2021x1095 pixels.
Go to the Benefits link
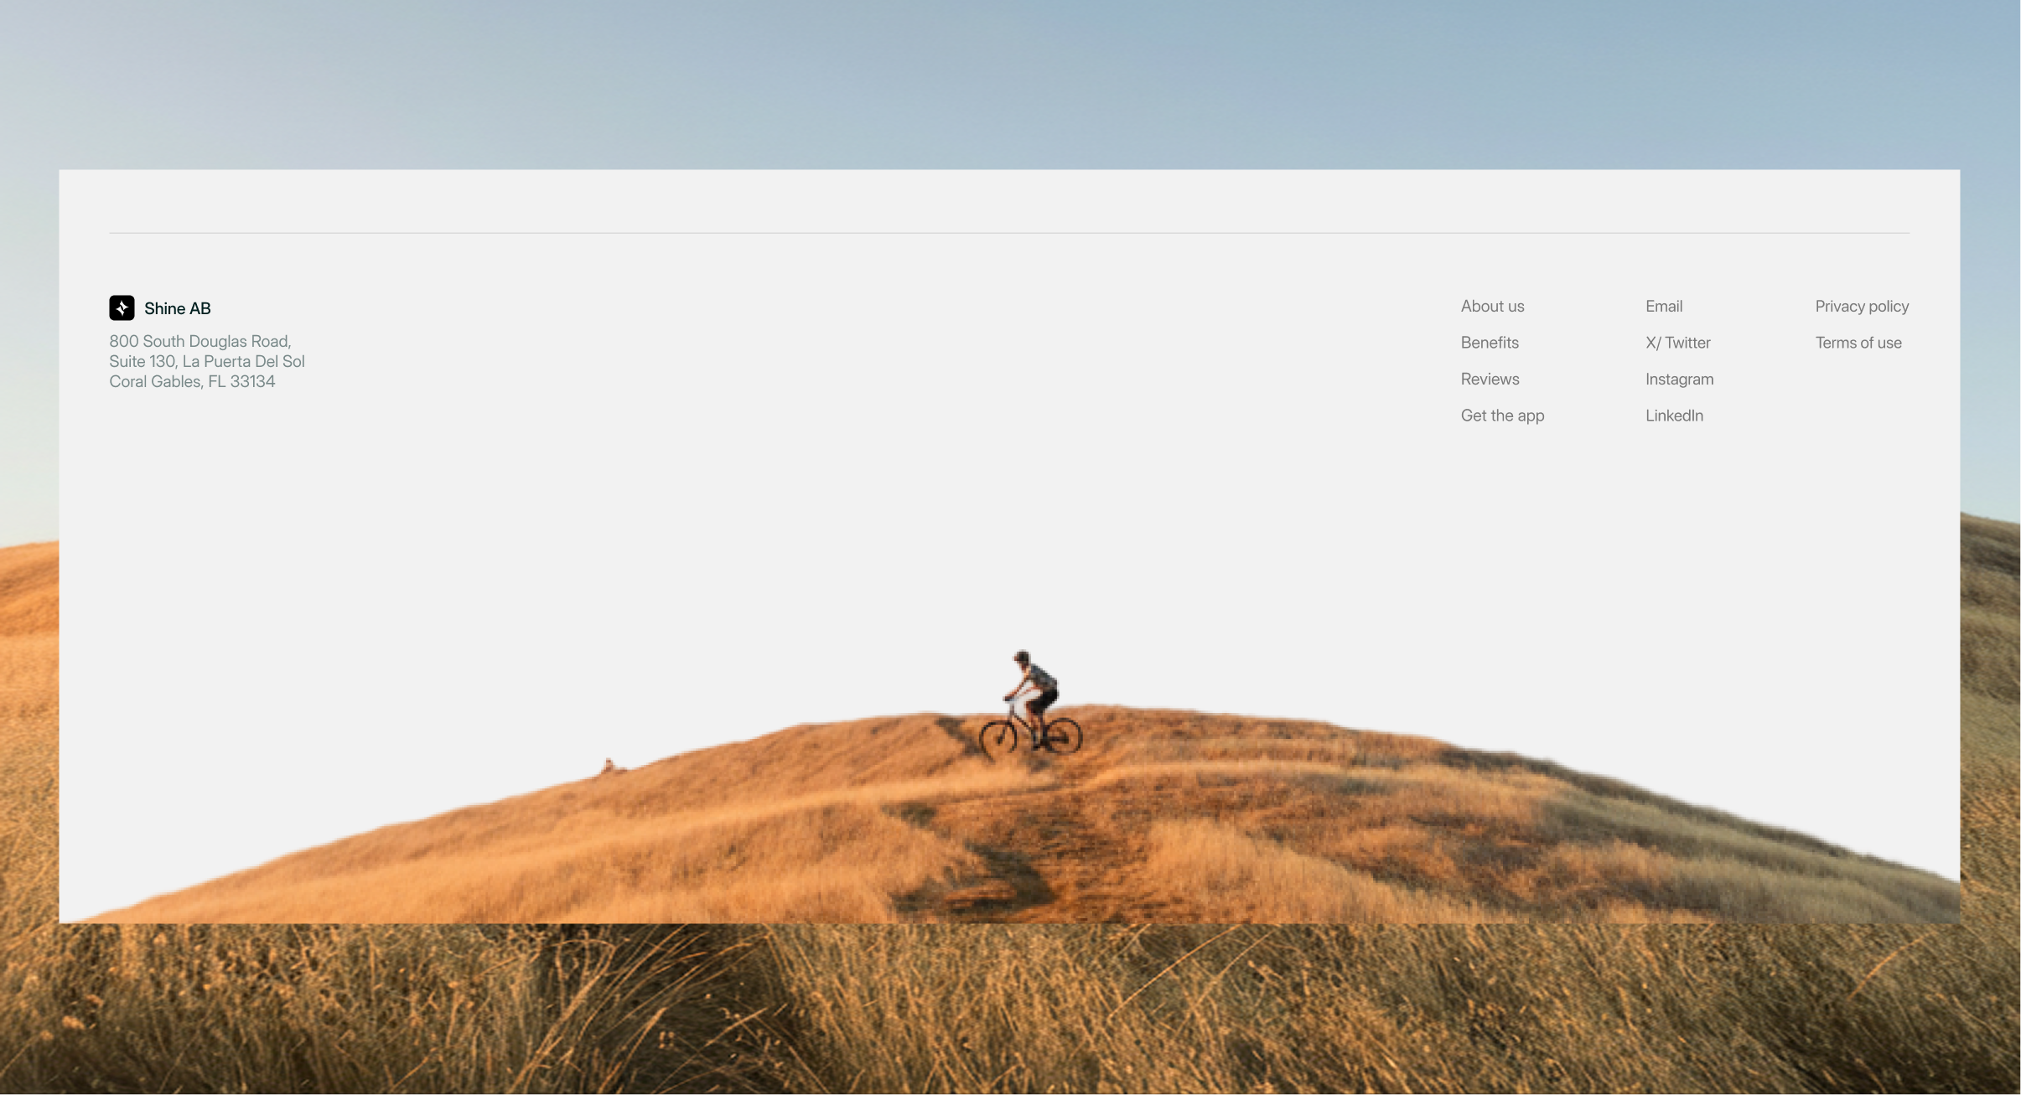pos(1489,342)
